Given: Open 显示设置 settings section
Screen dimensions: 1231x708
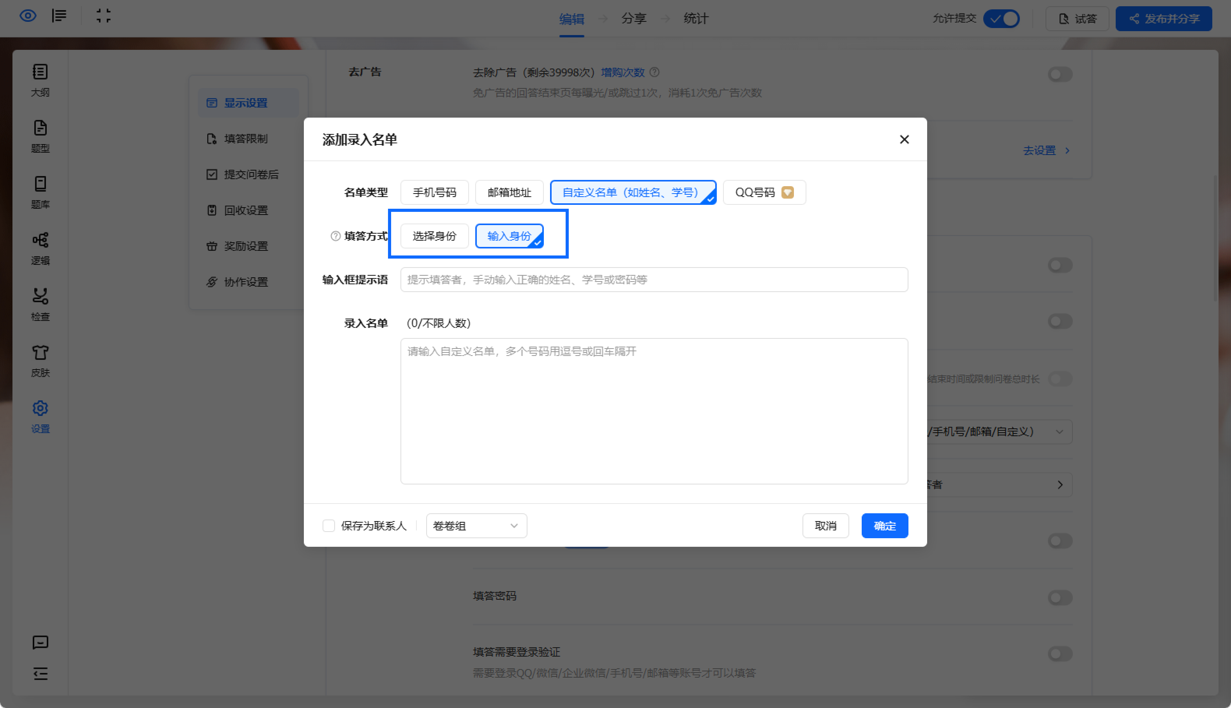Looking at the screenshot, I should click(248, 102).
